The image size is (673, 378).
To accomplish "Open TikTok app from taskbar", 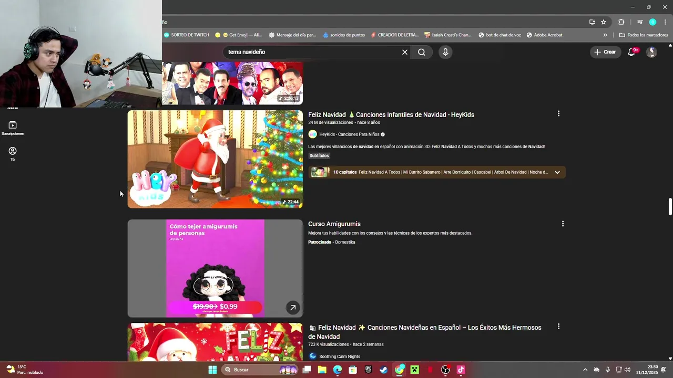I will (461, 370).
